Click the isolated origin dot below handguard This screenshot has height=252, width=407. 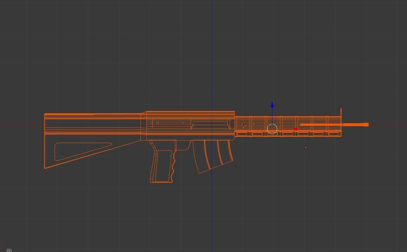305,147
